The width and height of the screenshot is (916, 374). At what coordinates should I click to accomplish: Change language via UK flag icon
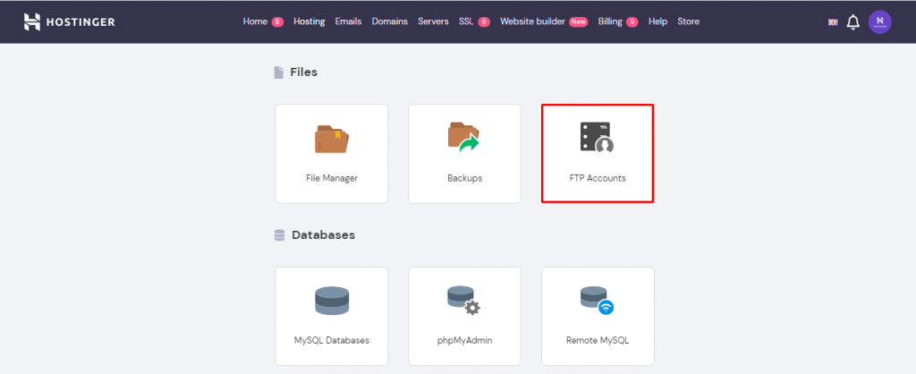click(x=833, y=22)
